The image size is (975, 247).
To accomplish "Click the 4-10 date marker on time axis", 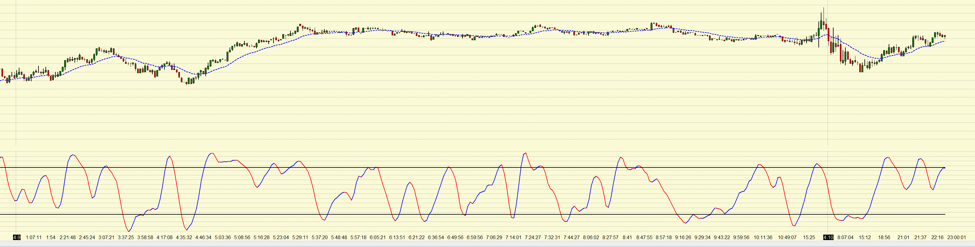I will click(x=828, y=238).
